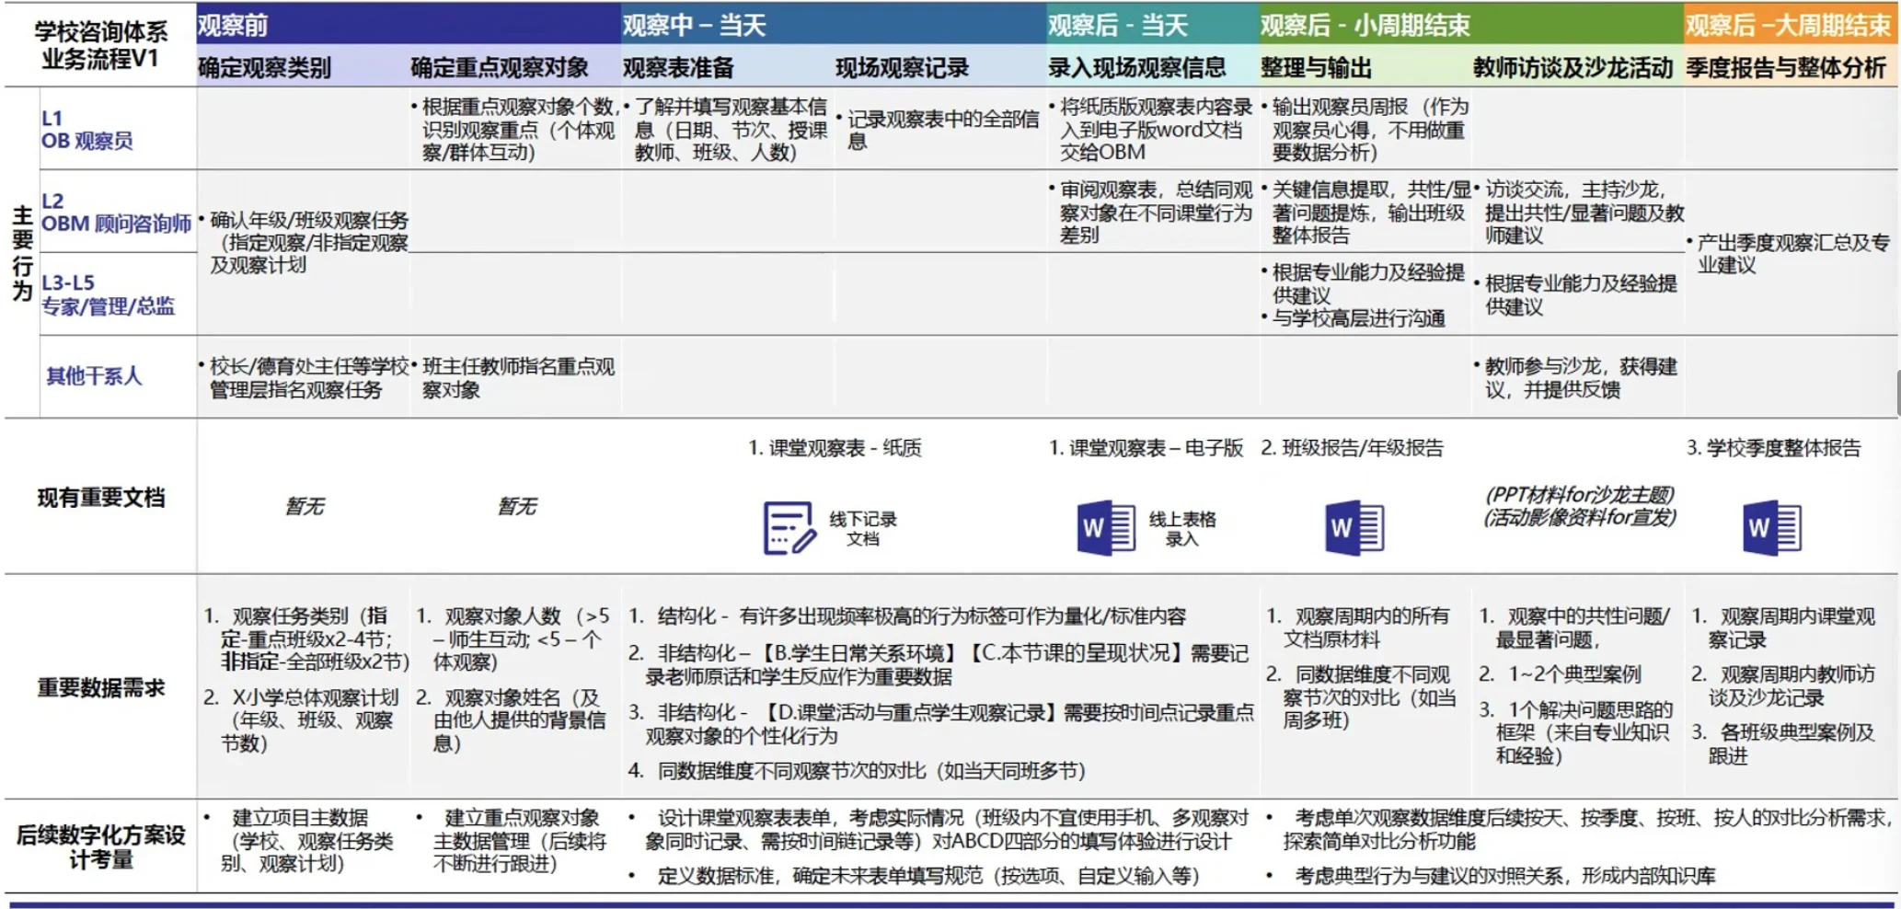Click the 现场观察记录 column heading
The image size is (1901, 909).
pyautogui.click(x=902, y=67)
